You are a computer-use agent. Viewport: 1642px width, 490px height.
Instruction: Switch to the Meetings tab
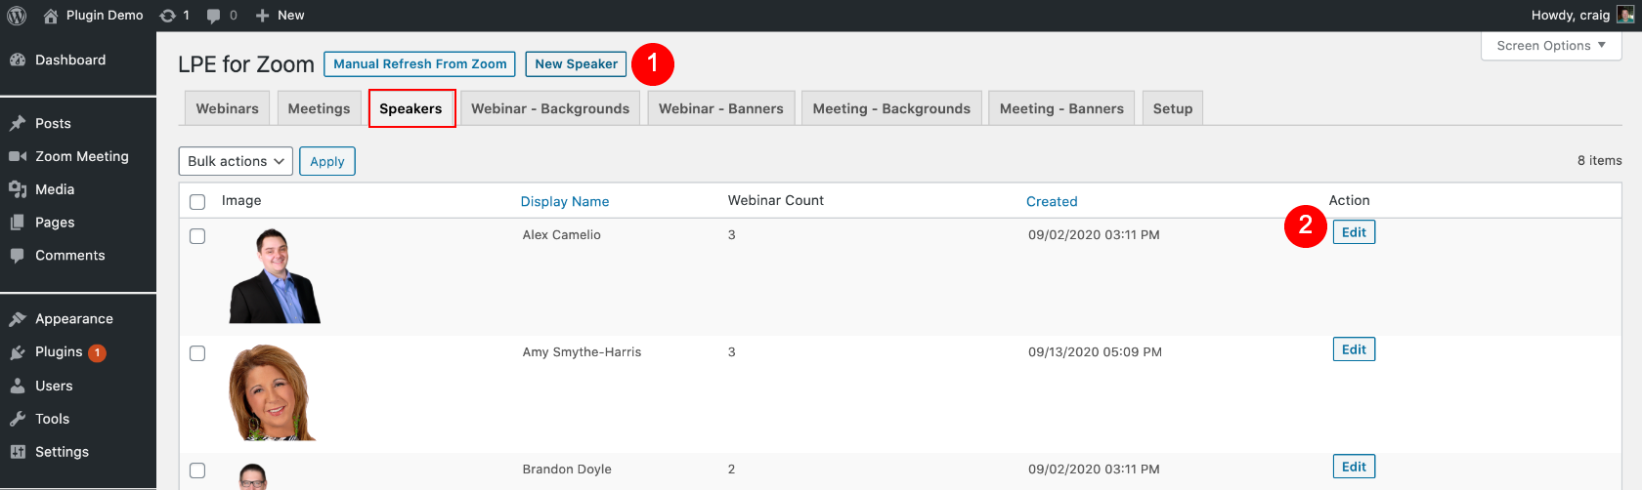point(319,108)
